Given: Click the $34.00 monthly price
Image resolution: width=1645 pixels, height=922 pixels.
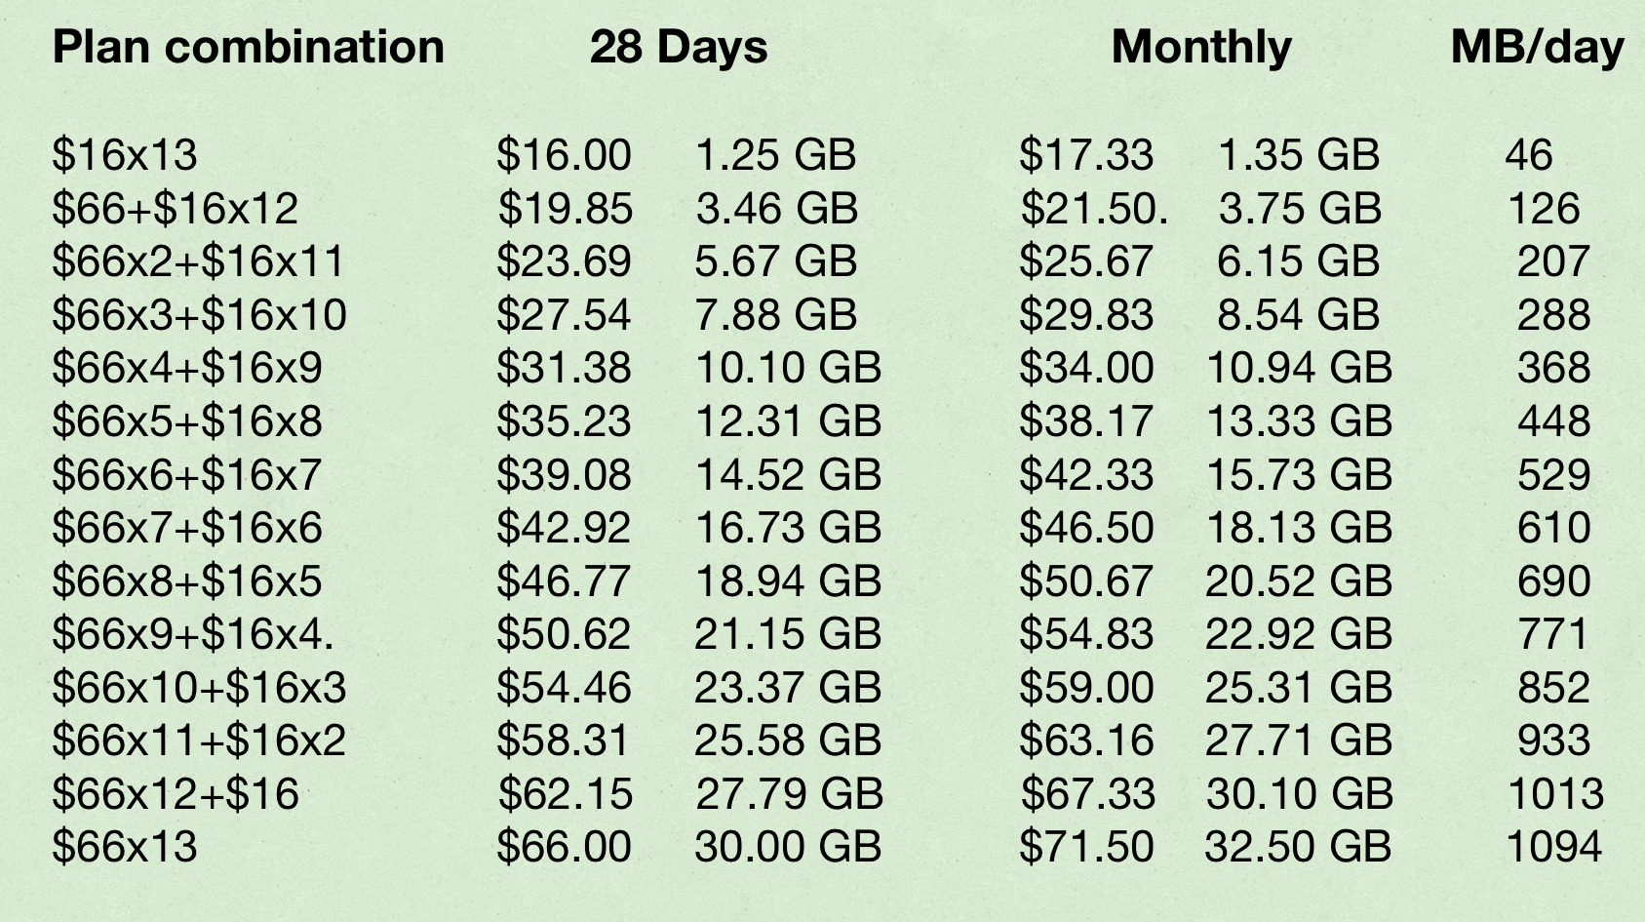Looking at the screenshot, I should click(x=1086, y=368).
